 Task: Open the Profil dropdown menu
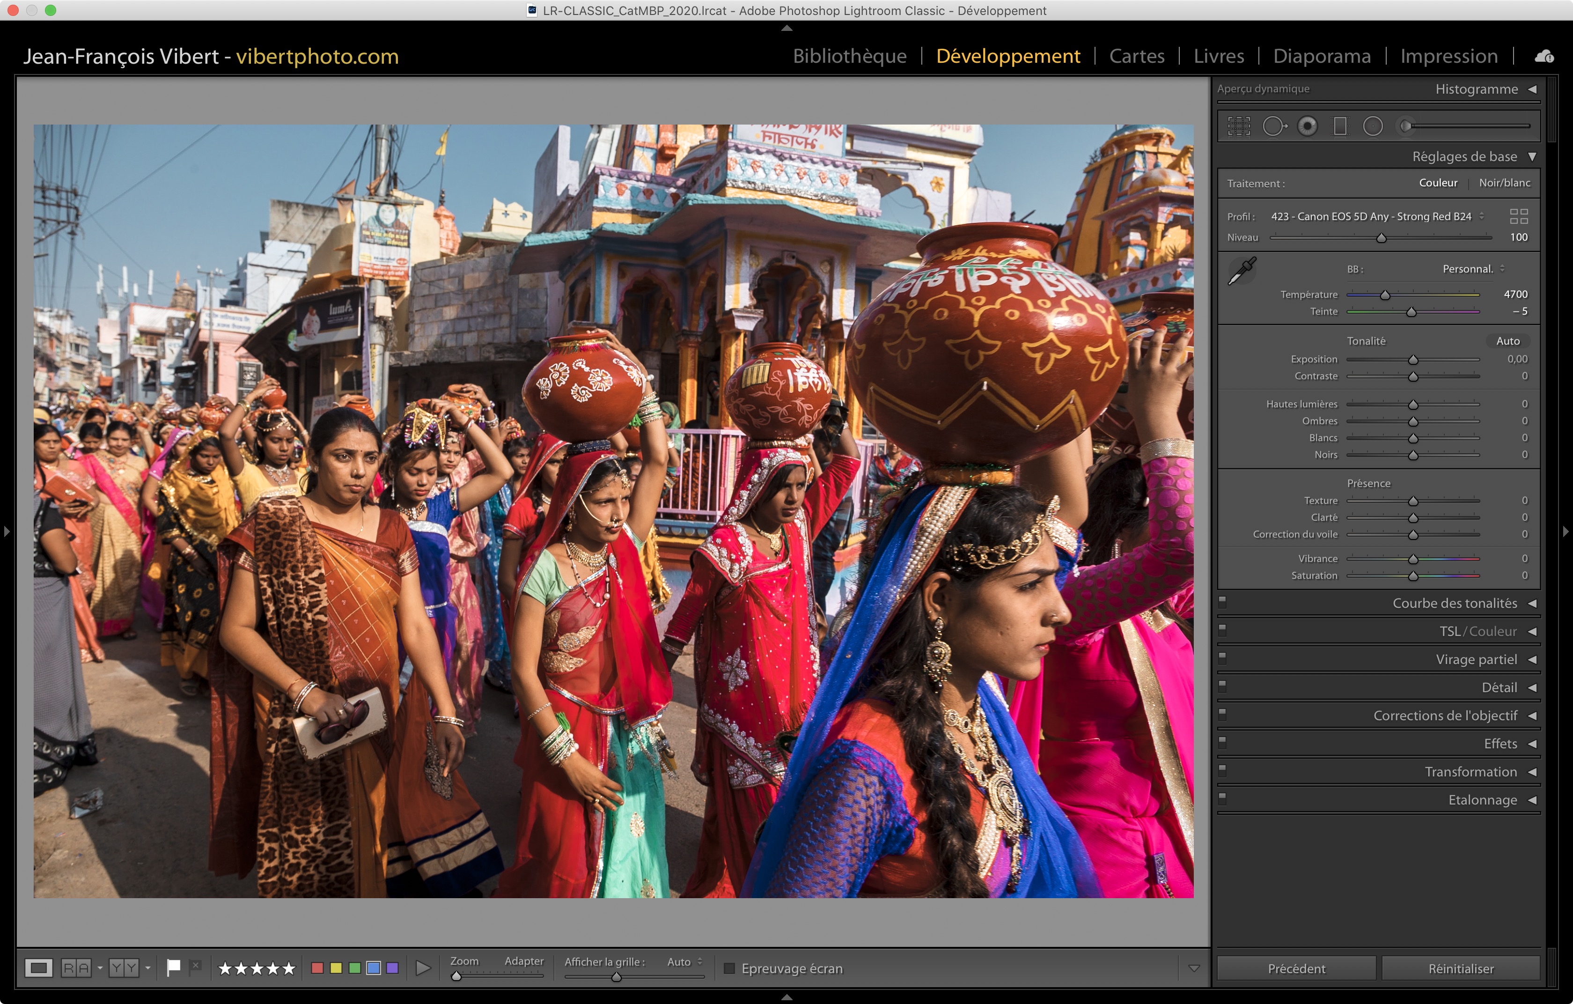point(1376,216)
